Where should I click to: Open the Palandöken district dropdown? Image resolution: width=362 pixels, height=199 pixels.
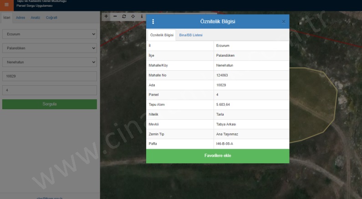pos(50,48)
